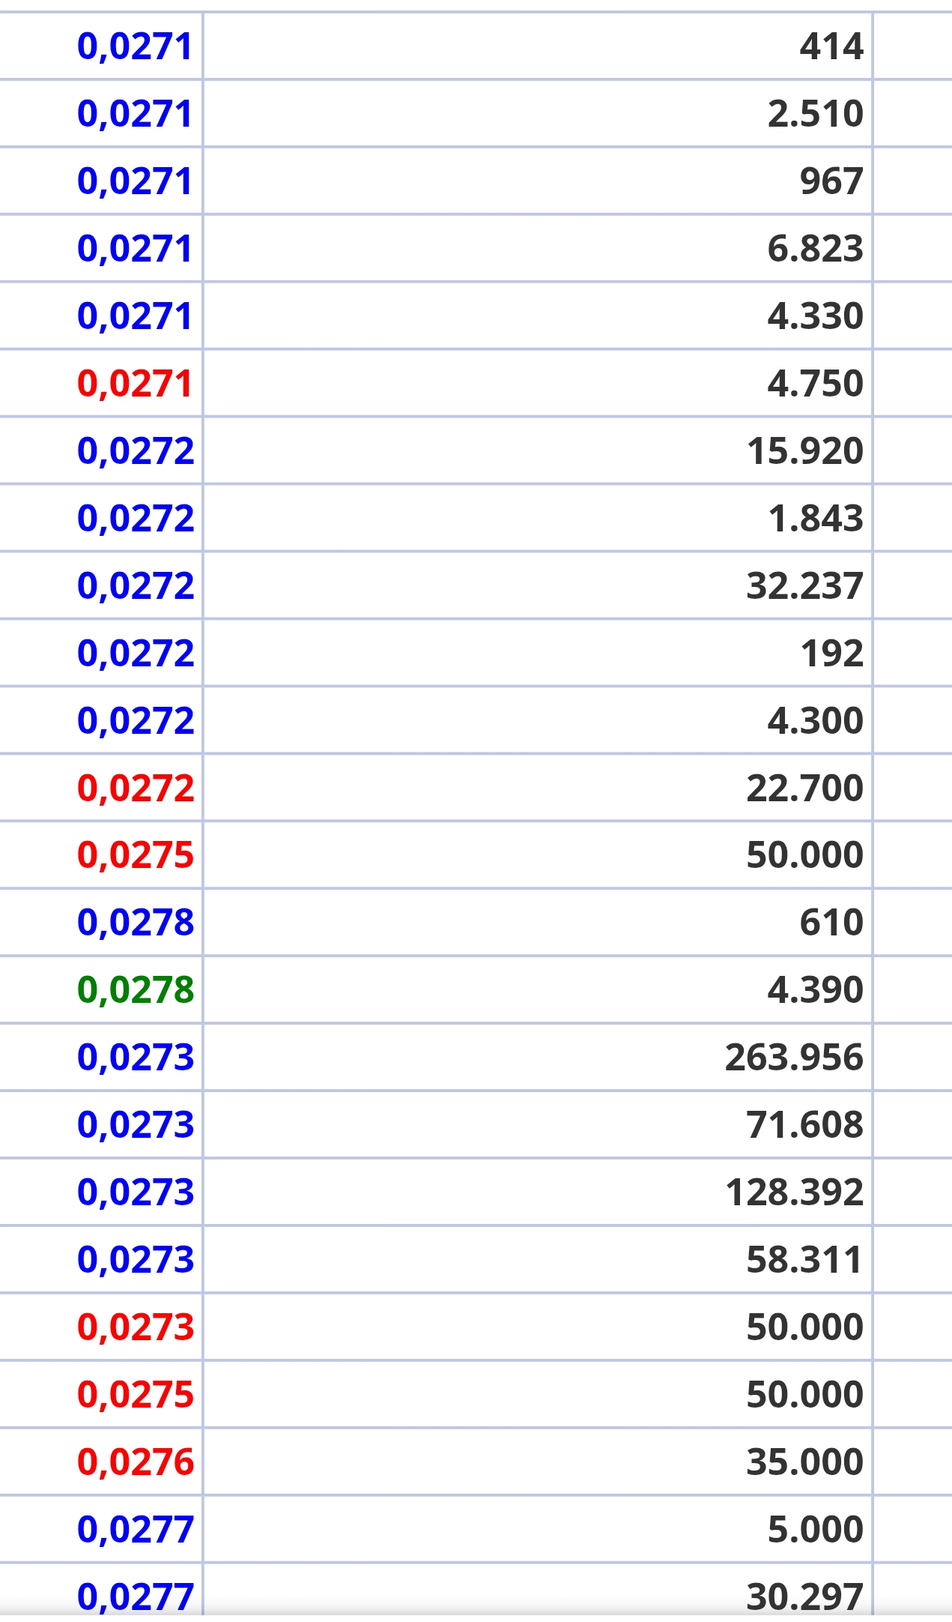Click the quantity 128.392 cell
Screen dimensions: 952x1622
click(538, 1192)
